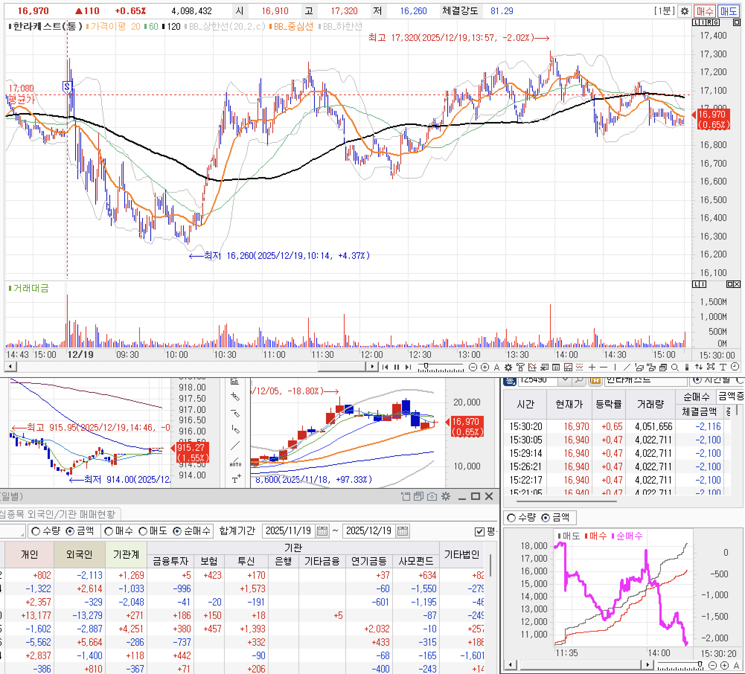The width and height of the screenshot is (745, 674).
Task: Click the chart settings gear icon
Action: tap(684, 11)
